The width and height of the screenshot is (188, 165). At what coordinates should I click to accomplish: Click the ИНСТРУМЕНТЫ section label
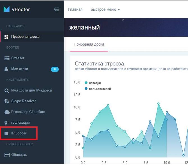click(18, 80)
